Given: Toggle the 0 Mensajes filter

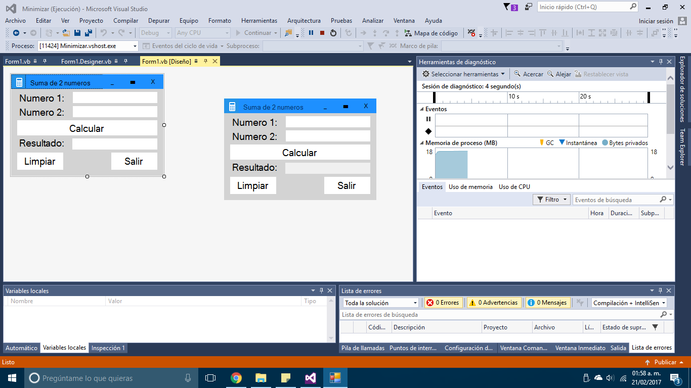Looking at the screenshot, I should (x=547, y=303).
